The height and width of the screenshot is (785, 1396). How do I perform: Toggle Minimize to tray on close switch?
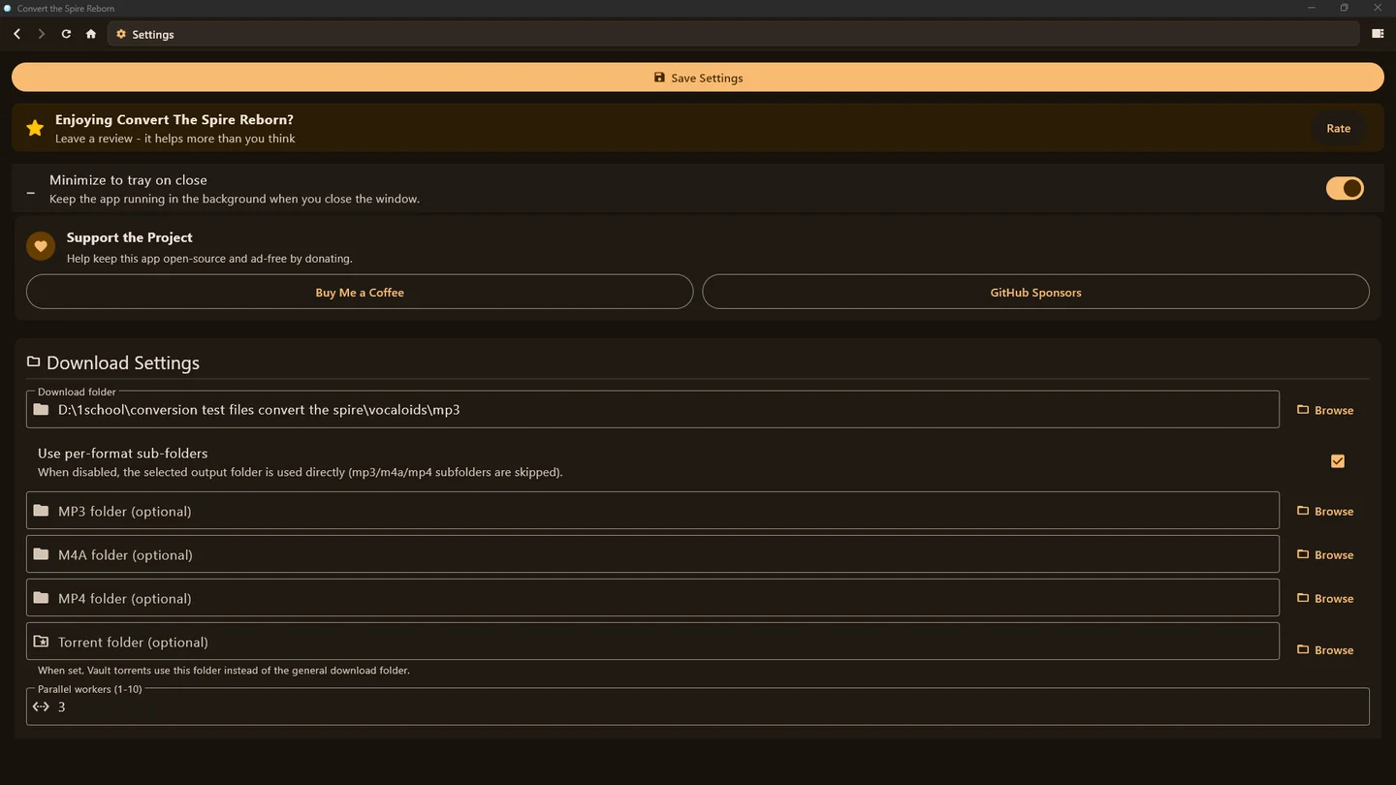tap(1345, 188)
